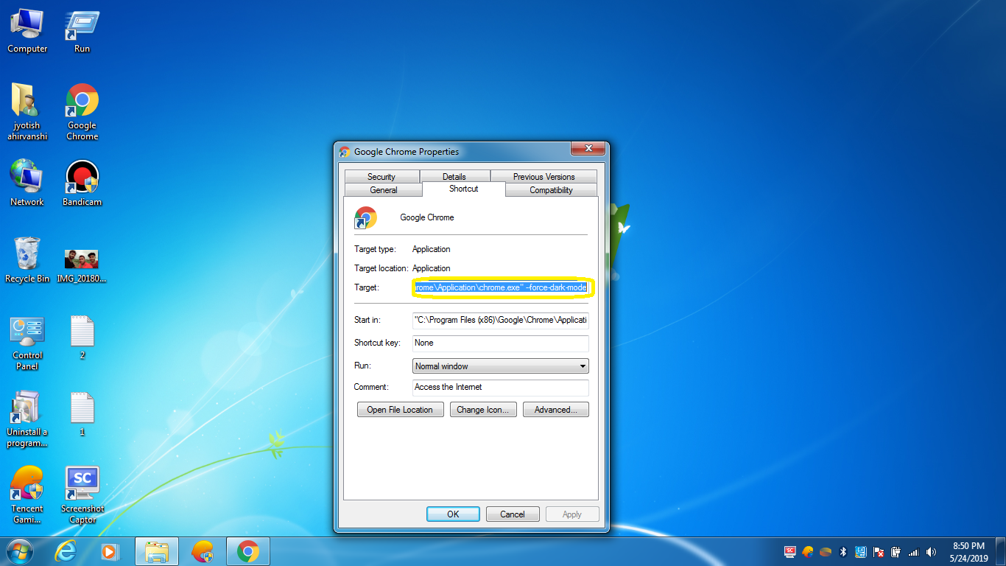Click the Comment field
This screenshot has width=1006, height=566.
click(x=501, y=387)
